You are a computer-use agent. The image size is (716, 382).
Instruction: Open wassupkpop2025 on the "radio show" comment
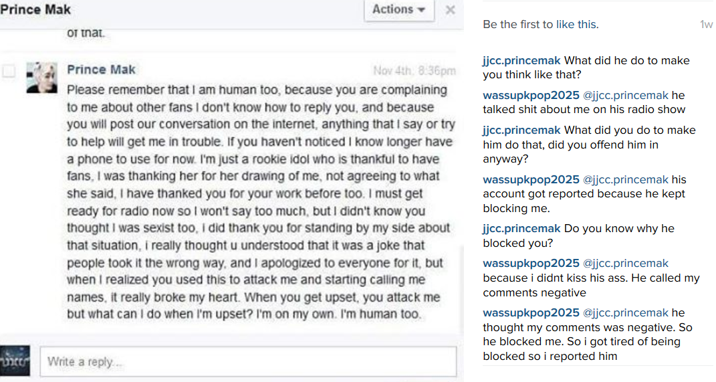(x=531, y=96)
